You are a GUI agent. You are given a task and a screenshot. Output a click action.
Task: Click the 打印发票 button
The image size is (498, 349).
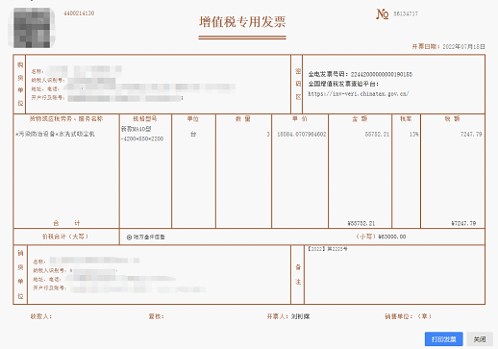point(443,339)
